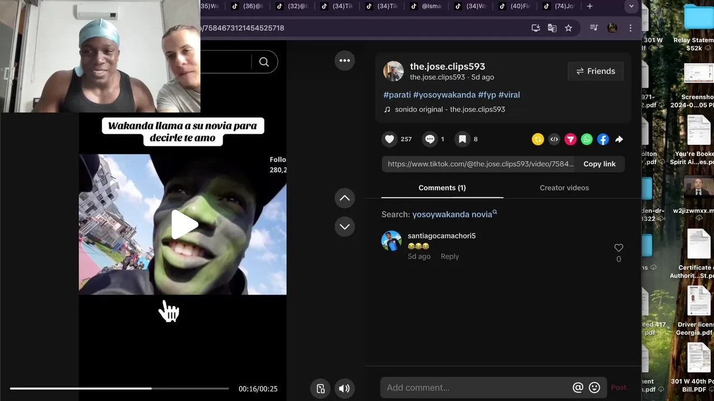Screen dimensions: 714x401
Task: Switch to Comments (1) tab
Action: point(442,188)
